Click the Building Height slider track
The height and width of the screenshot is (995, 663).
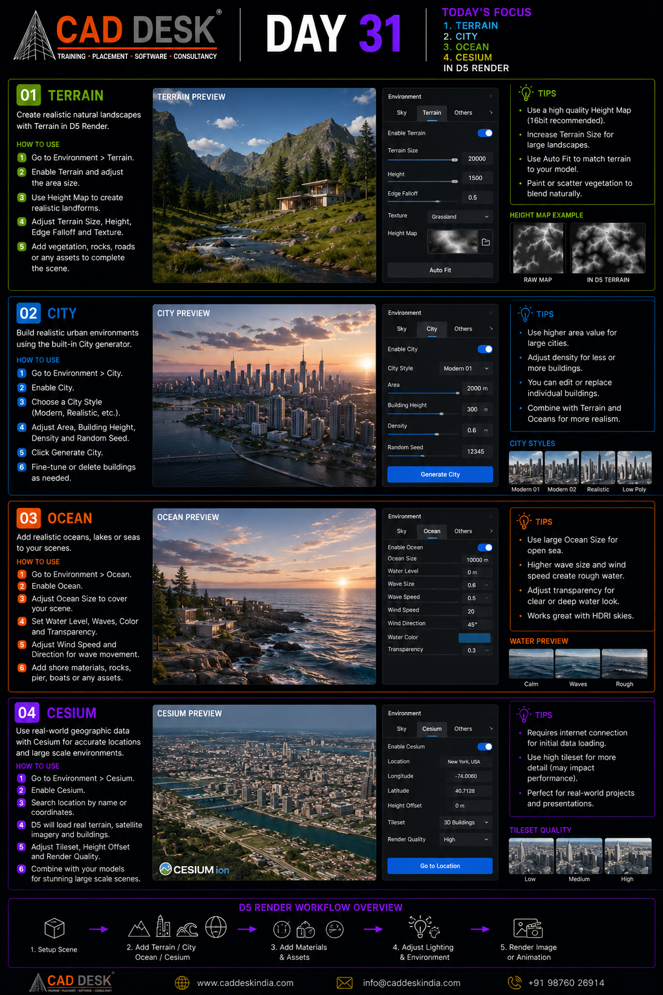tap(423, 413)
